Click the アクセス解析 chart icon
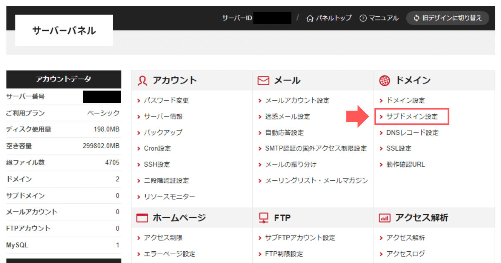 385,217
